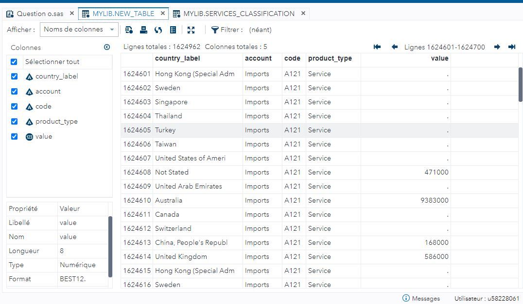Switch to the Question o.sas tab

coord(39,14)
